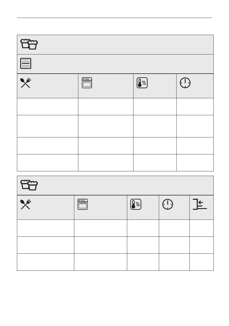The width and height of the screenshot is (229, 326).
Task: Select last-row time cell in upper table
Action: [195, 163]
